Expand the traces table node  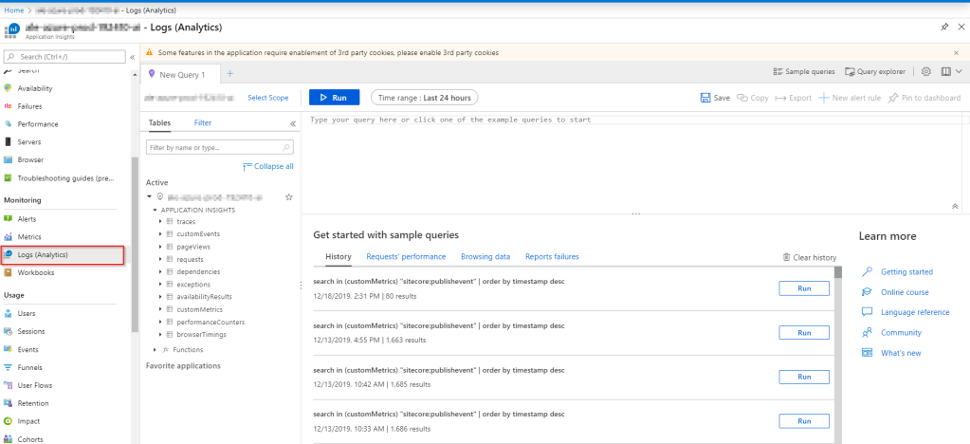[x=160, y=221]
